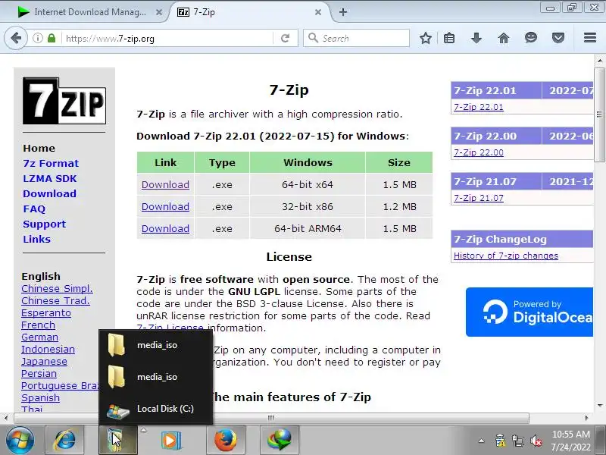Close the 7-Zip tab
The width and height of the screenshot is (606, 455).
point(317,12)
